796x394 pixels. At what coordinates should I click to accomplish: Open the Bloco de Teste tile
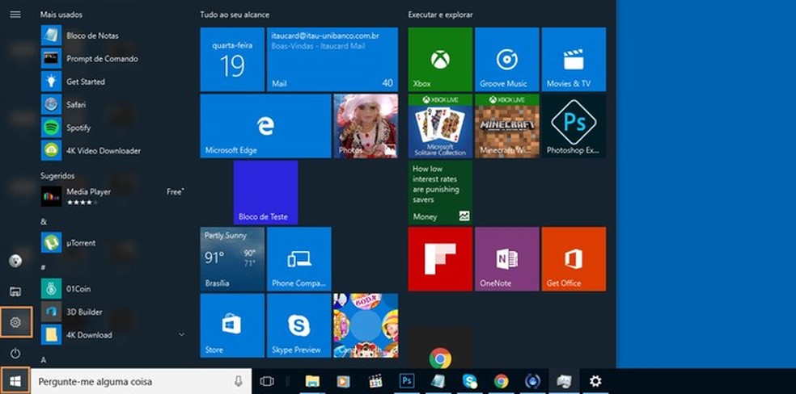point(265,192)
